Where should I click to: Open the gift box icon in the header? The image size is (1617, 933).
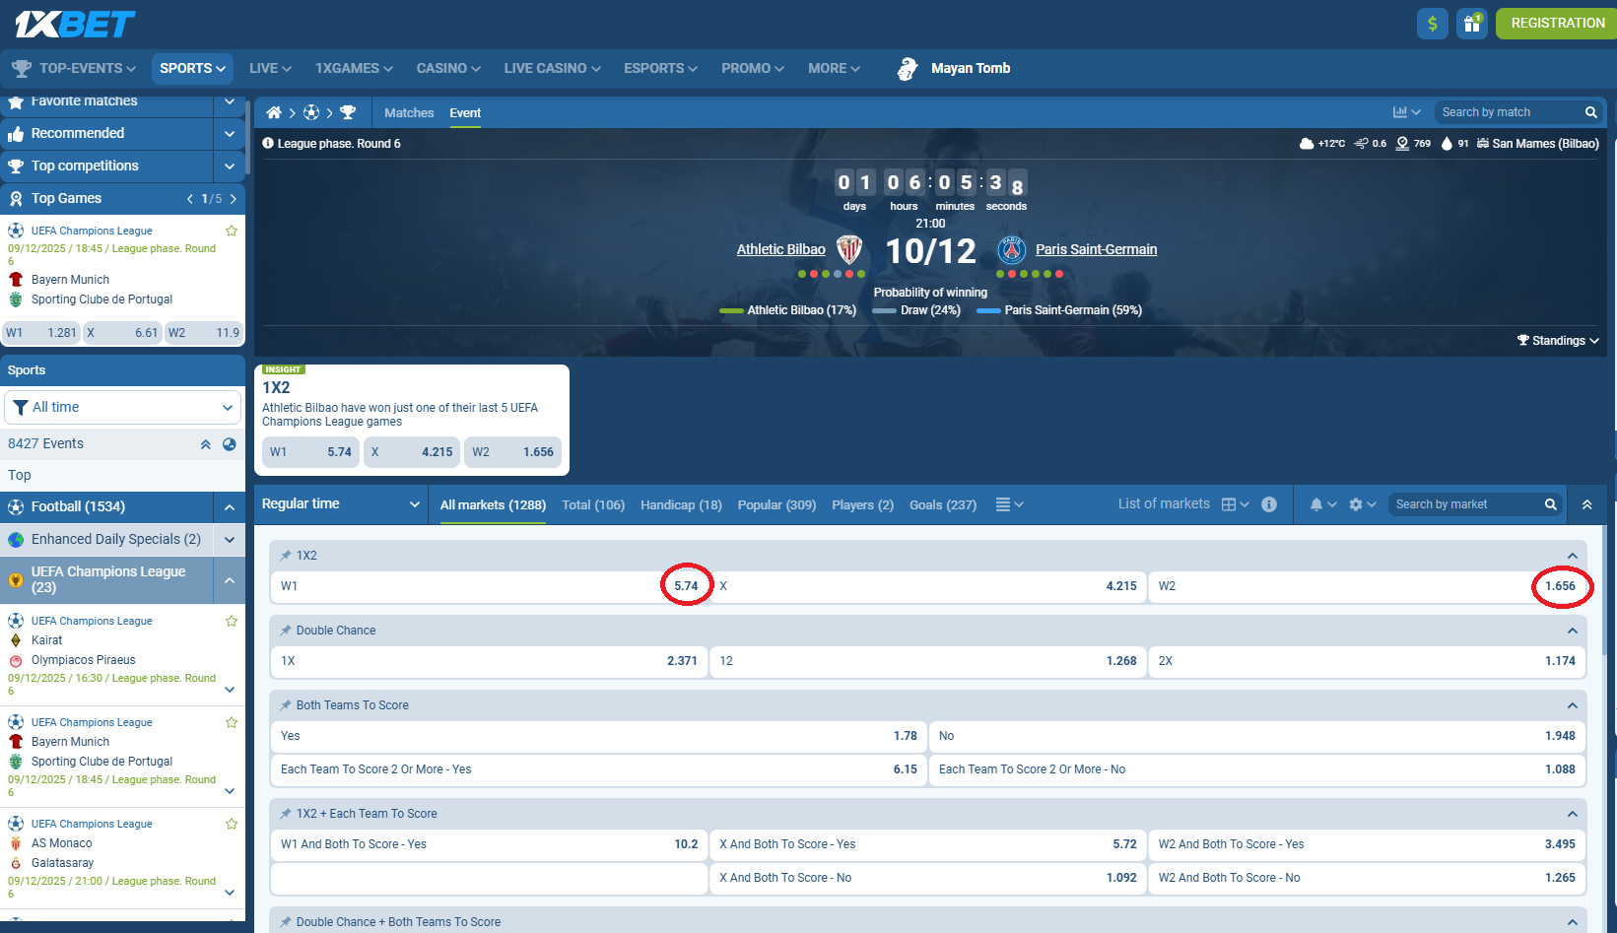(1471, 23)
